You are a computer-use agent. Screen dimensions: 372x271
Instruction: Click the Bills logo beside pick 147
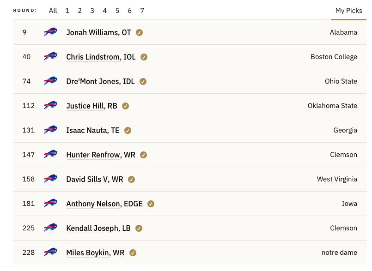point(50,154)
